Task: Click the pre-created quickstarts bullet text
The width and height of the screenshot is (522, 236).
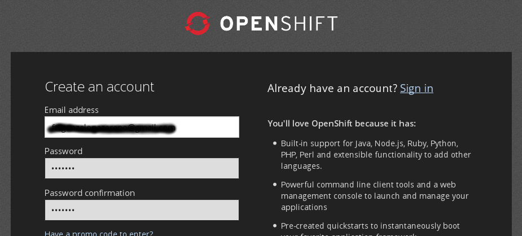Action: (x=370, y=226)
